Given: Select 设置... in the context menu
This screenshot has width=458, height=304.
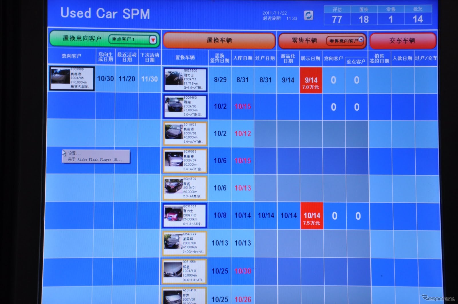Looking at the screenshot, I should point(74,153).
